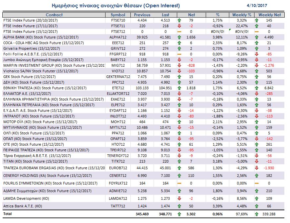The image size is (290, 223).
Task: Click the green Net arrow in HTO712 row
Action: [179, 144]
